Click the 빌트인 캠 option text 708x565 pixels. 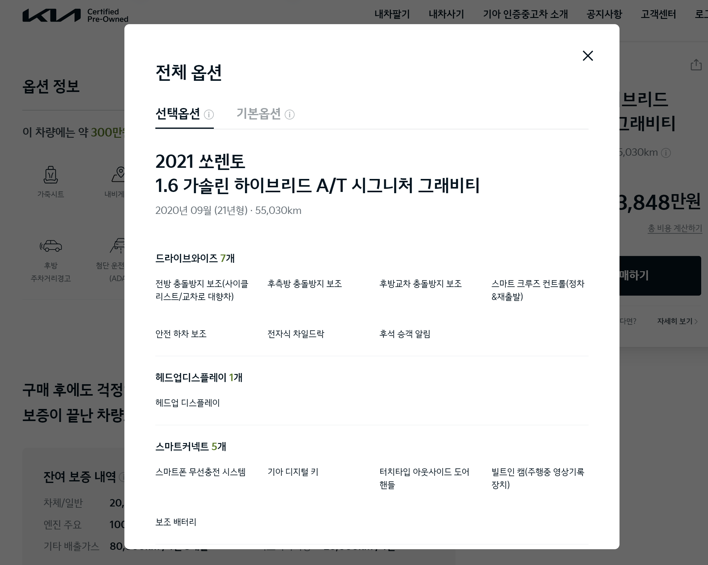tap(538, 478)
